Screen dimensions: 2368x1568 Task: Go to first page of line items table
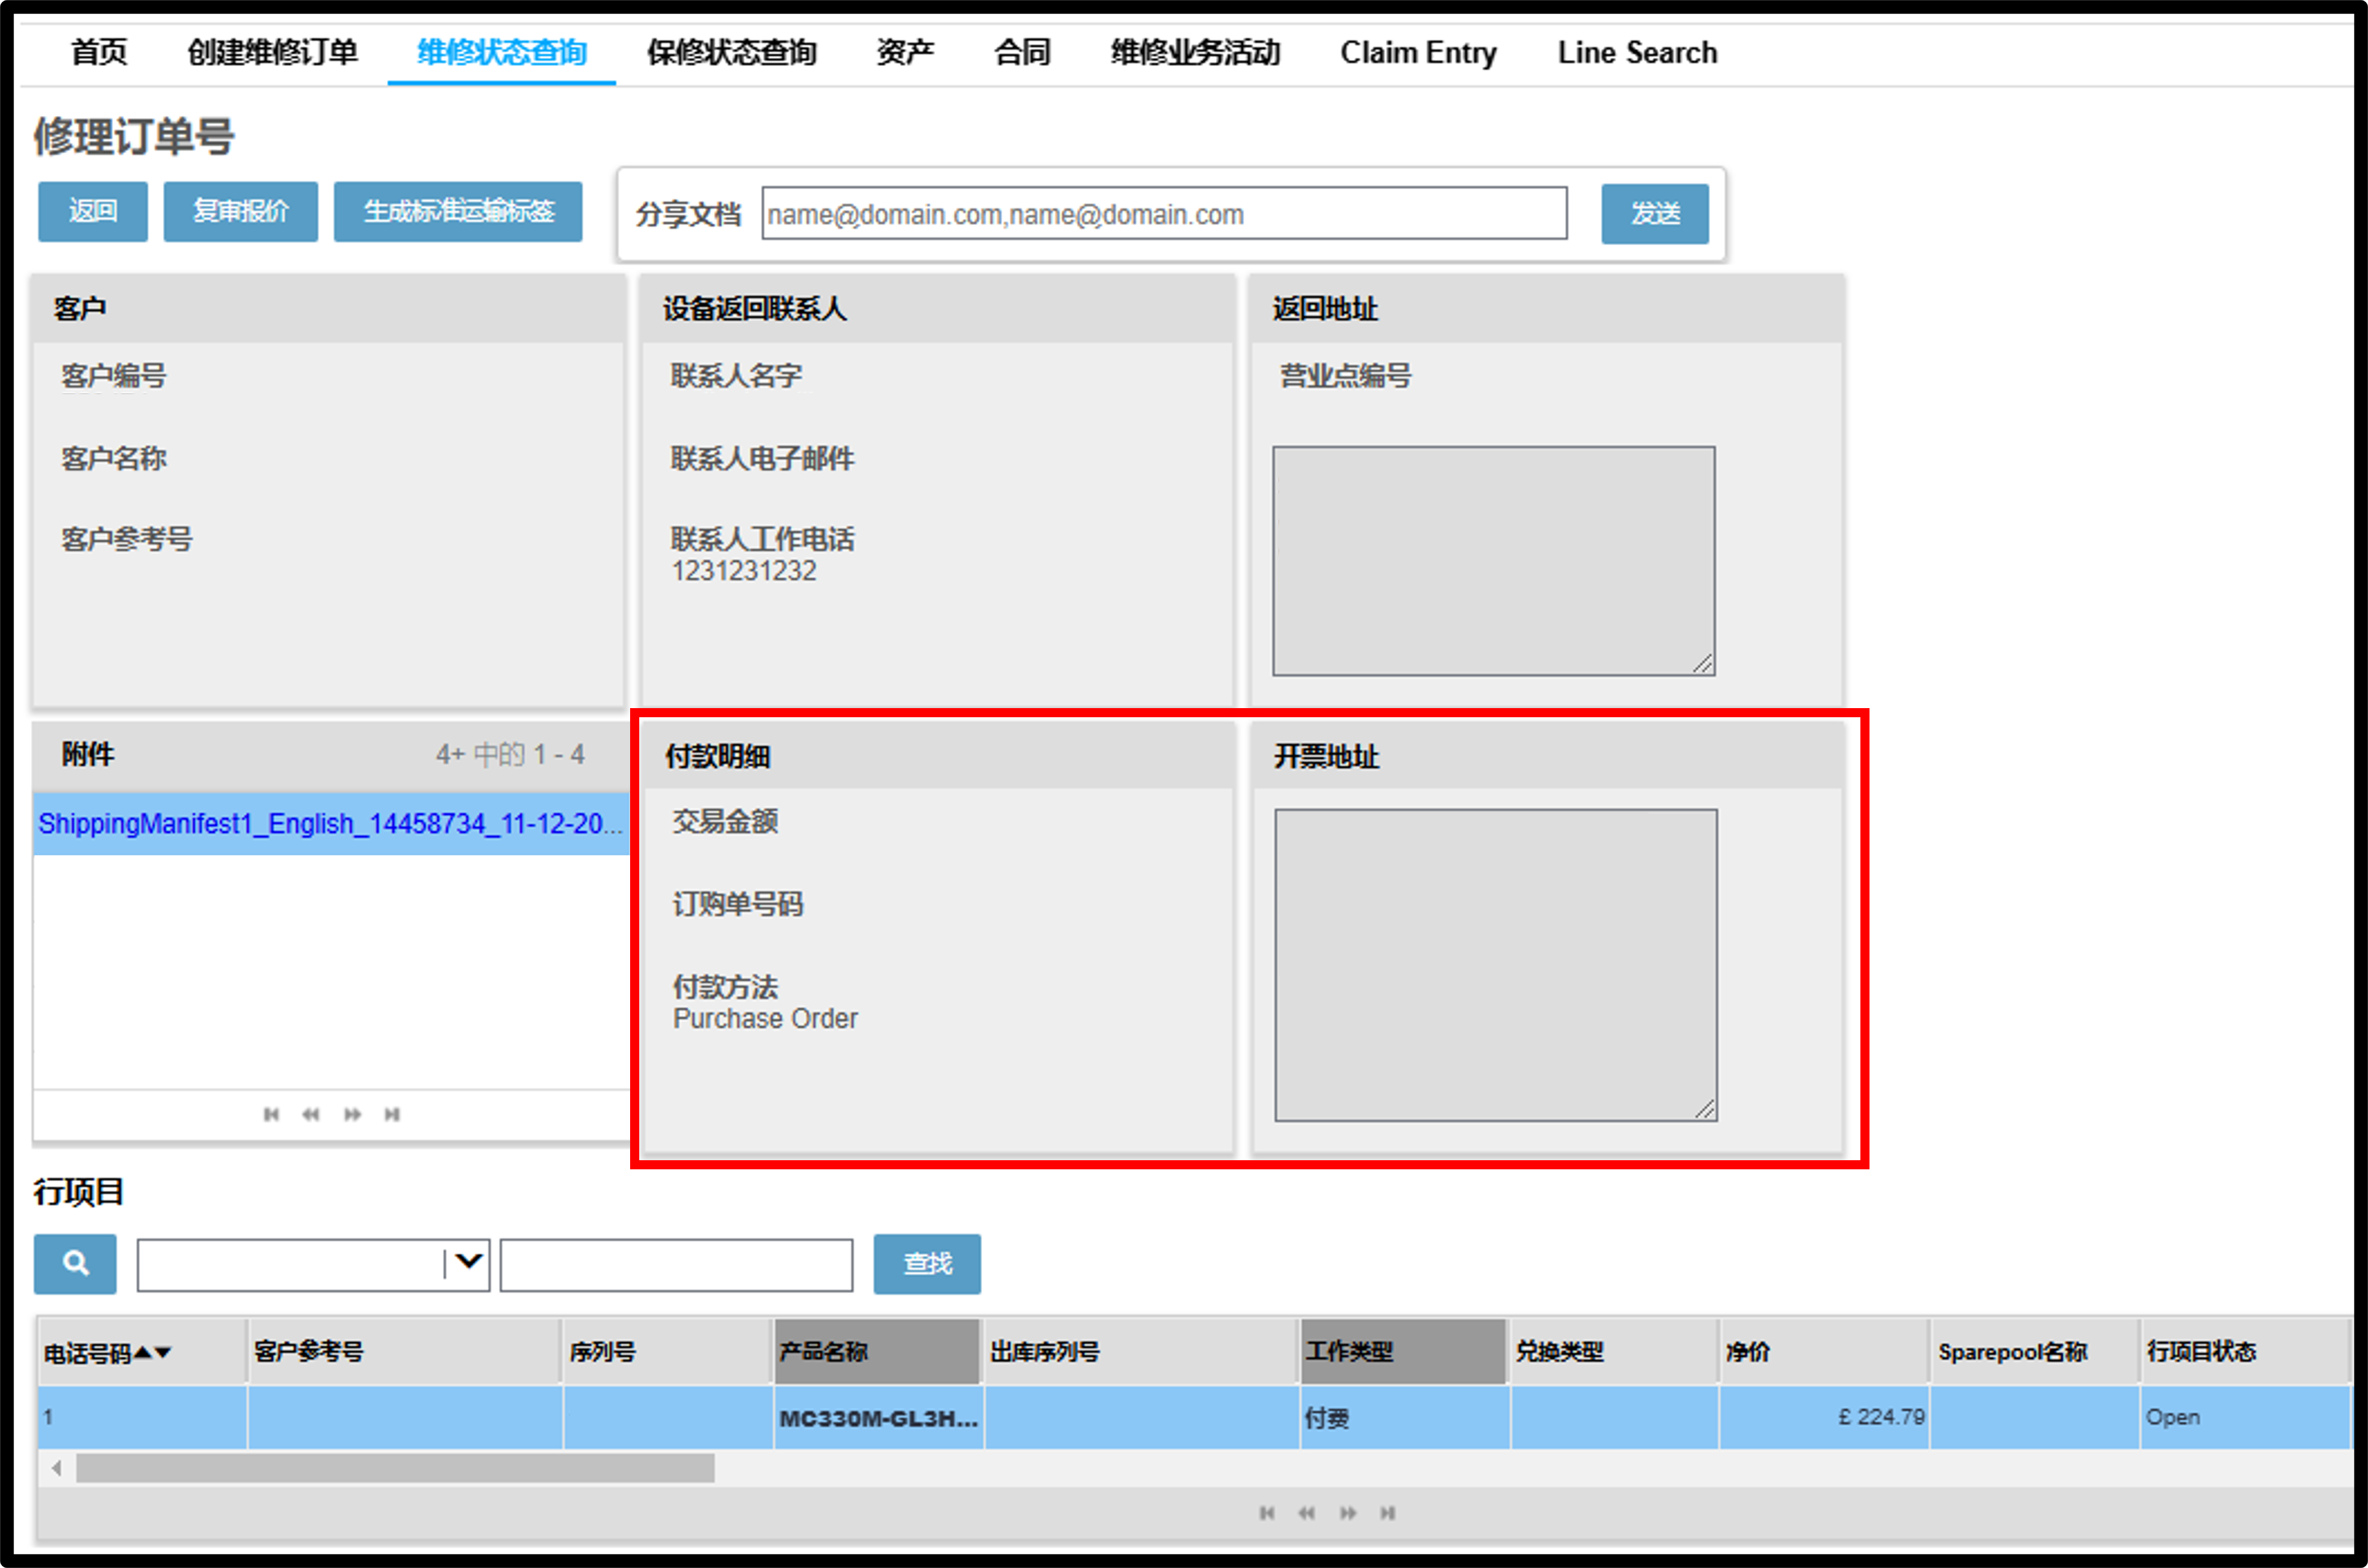pos(1267,1513)
